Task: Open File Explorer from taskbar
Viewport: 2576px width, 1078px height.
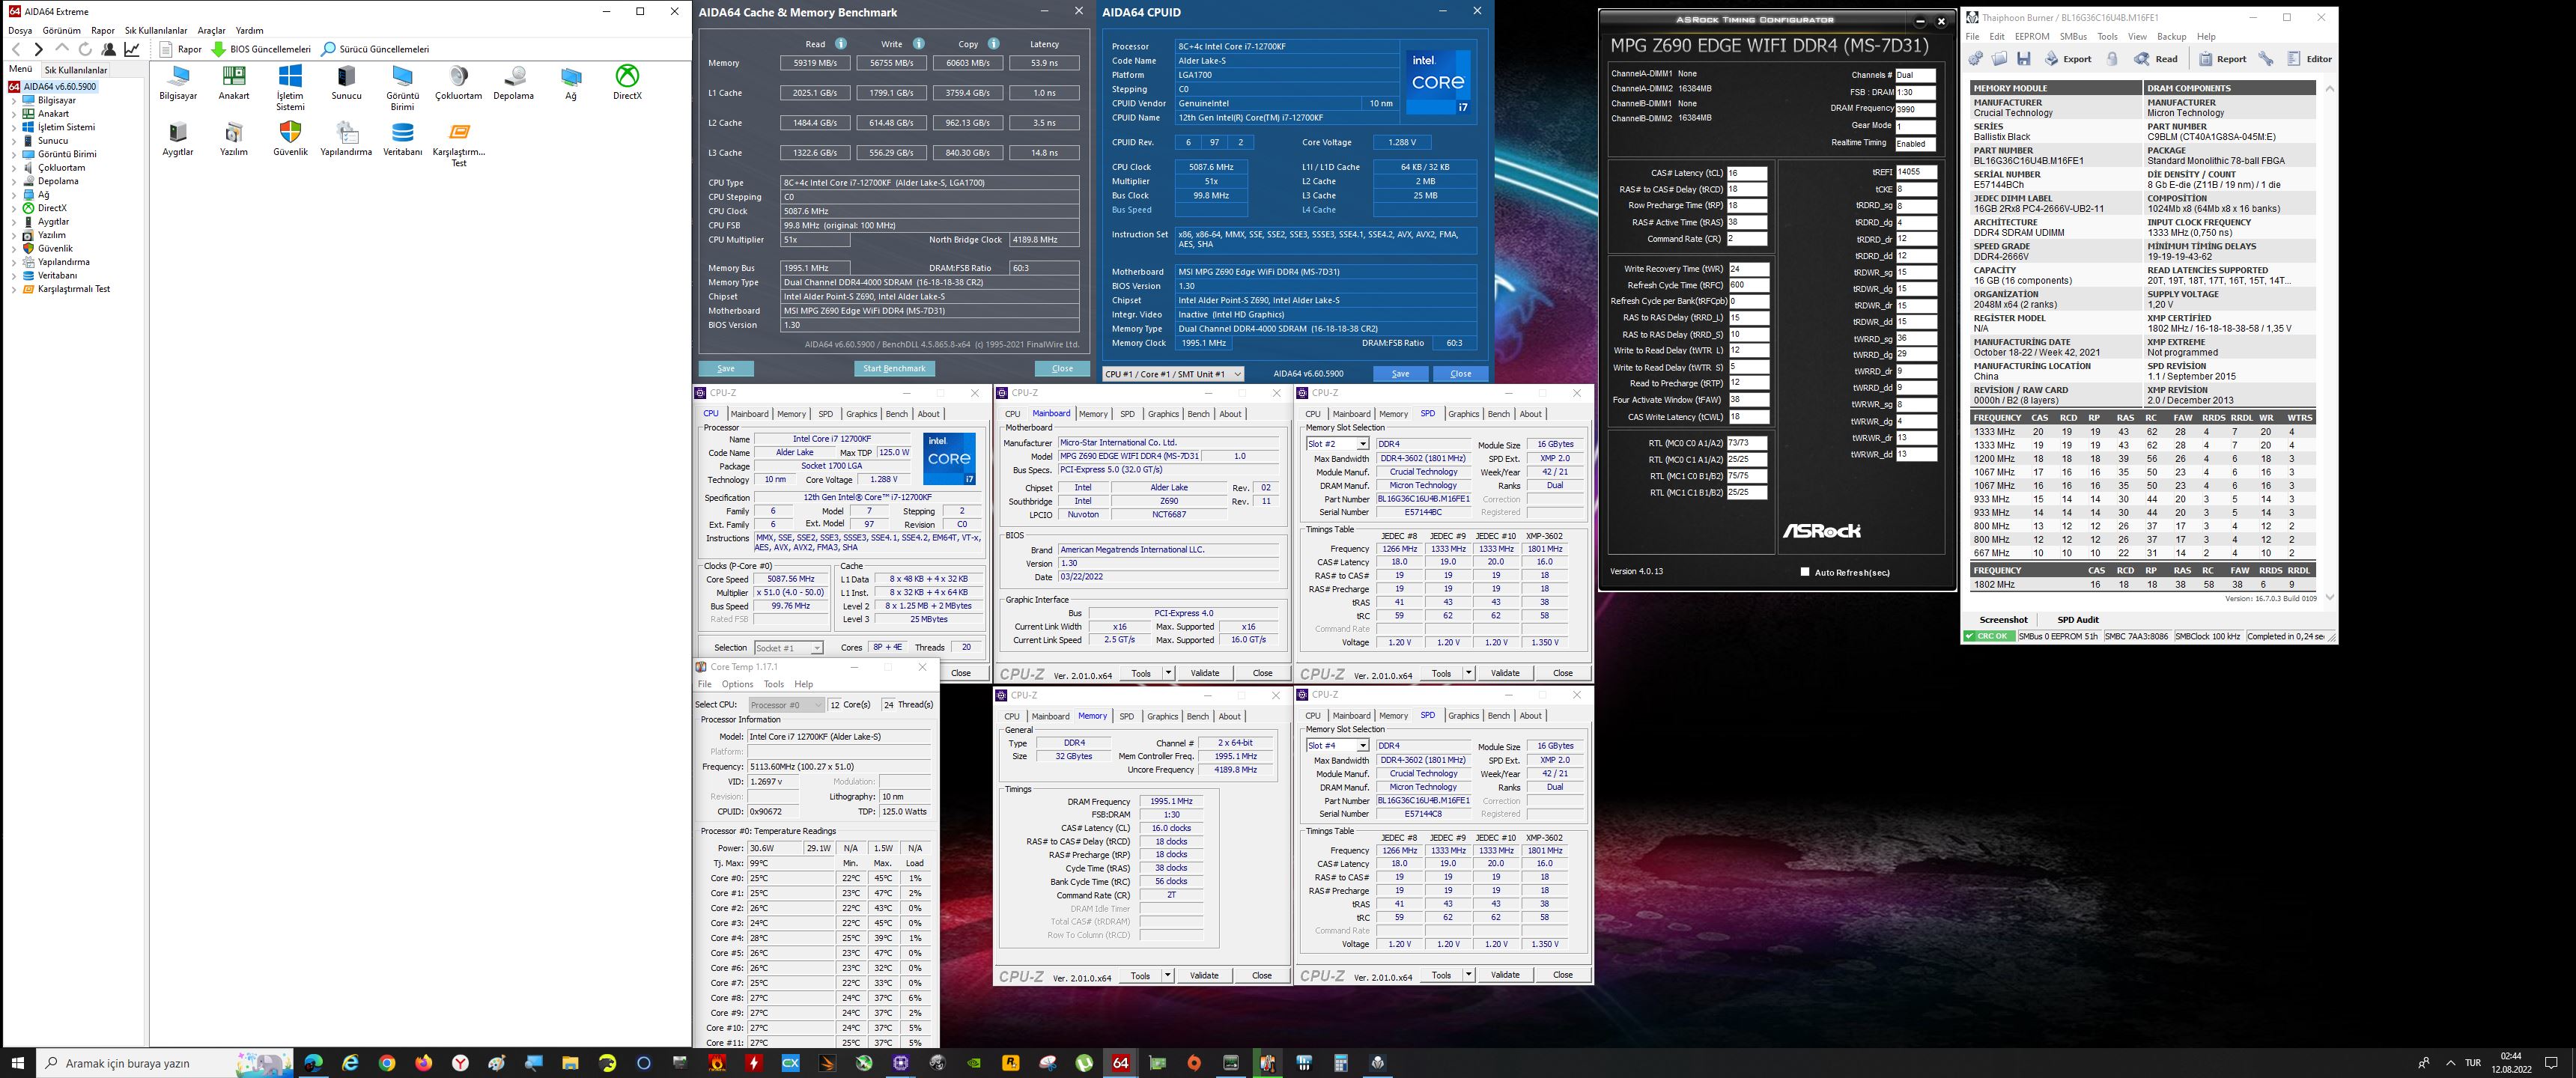Action: [570, 1063]
